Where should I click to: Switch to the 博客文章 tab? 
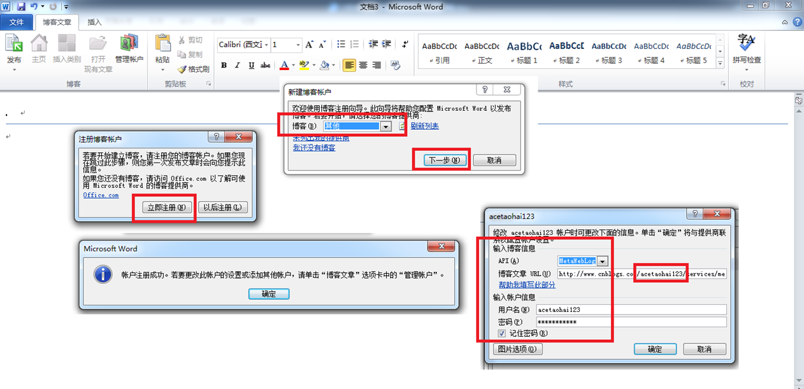pyautogui.click(x=57, y=22)
